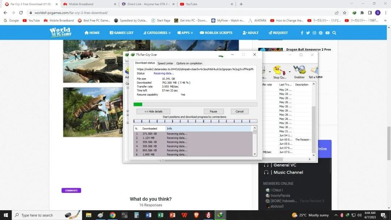Bookmark this page with the star icon
Screen dimensions: 391x220
(345, 13)
